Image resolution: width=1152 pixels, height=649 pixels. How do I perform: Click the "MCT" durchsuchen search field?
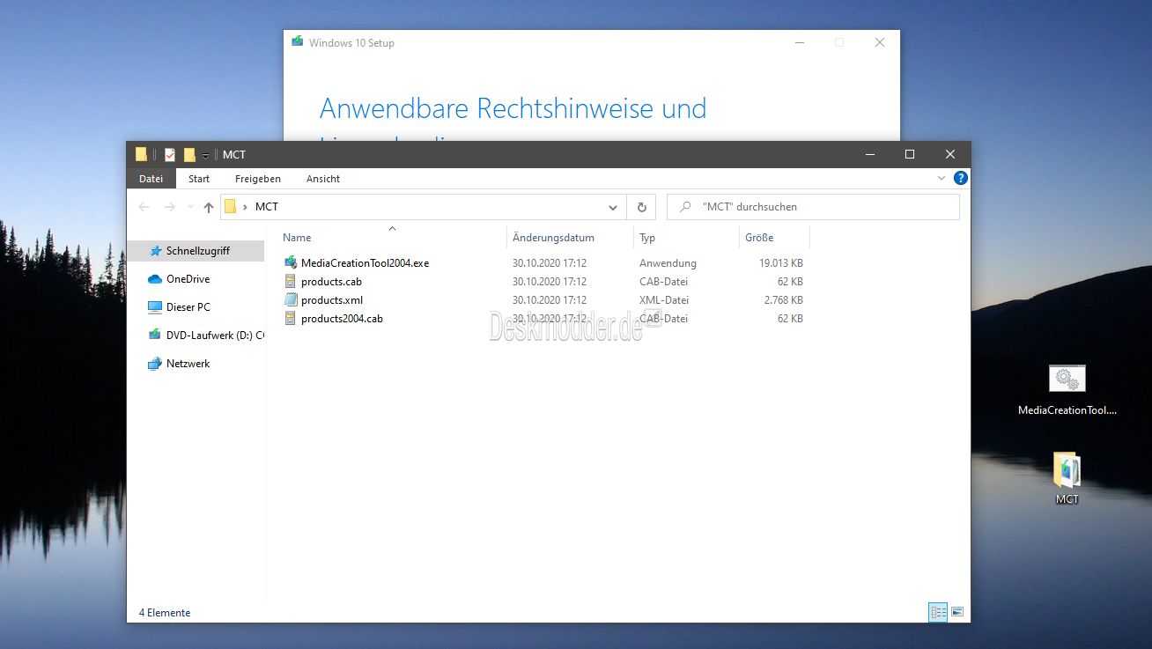coord(812,207)
